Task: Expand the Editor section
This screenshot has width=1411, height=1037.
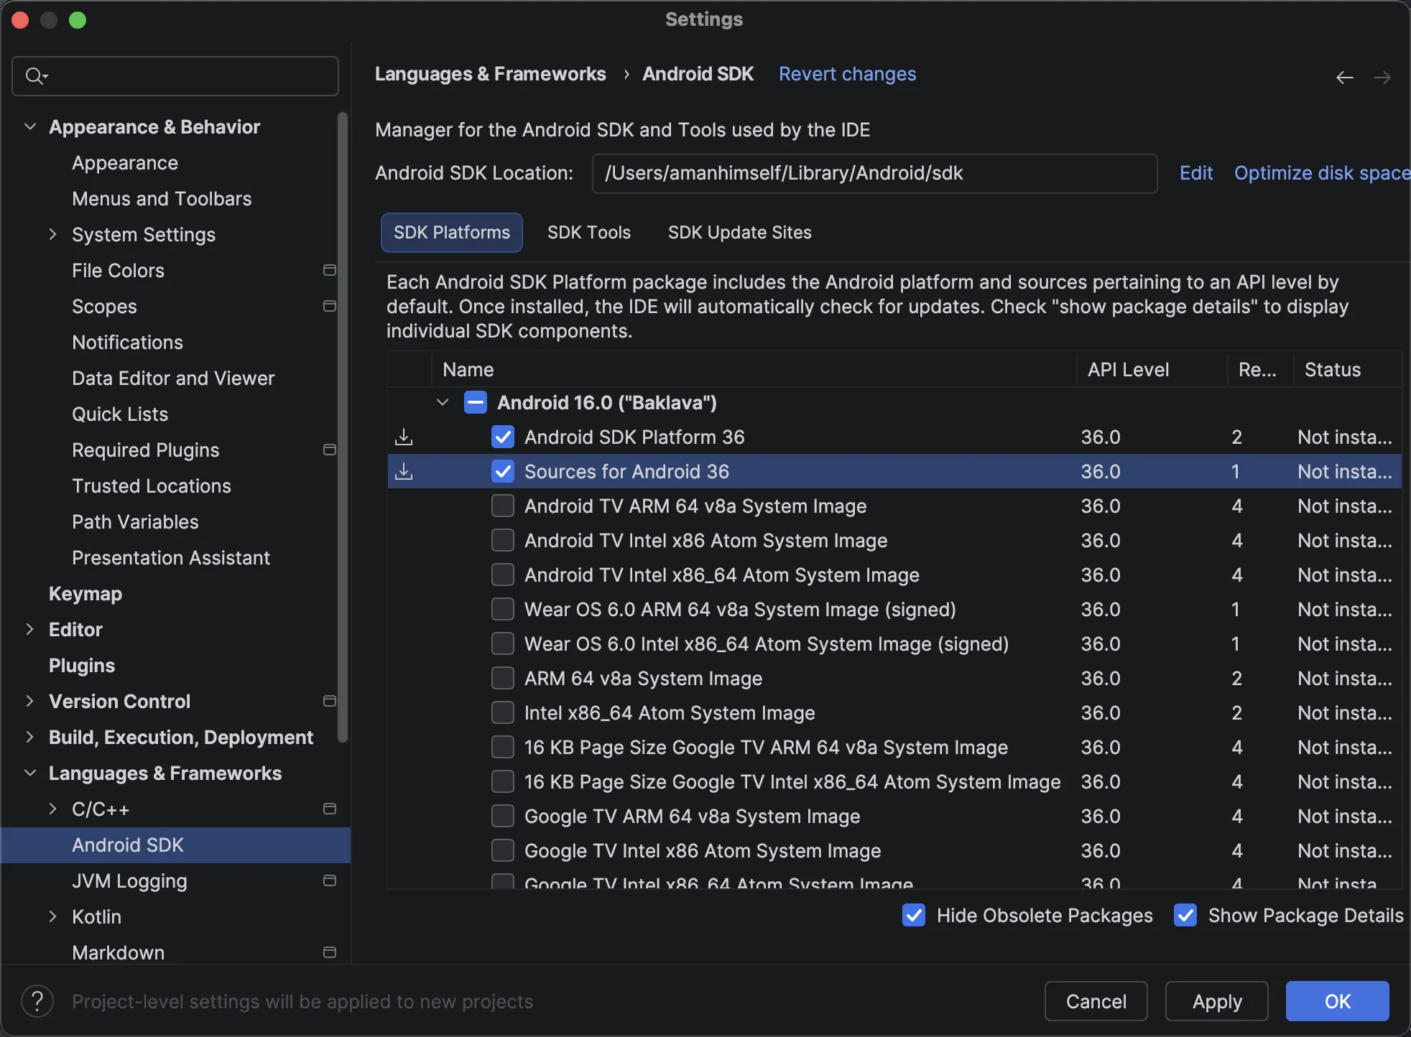Action: 29,629
